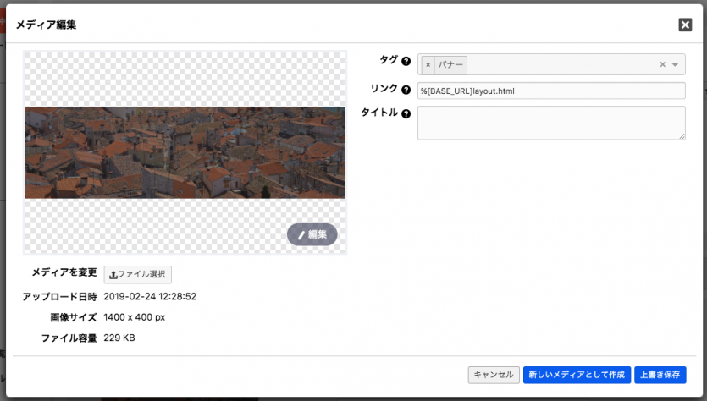Save changes with 上書き保存 button
This screenshot has height=401, width=707.
tap(660, 375)
